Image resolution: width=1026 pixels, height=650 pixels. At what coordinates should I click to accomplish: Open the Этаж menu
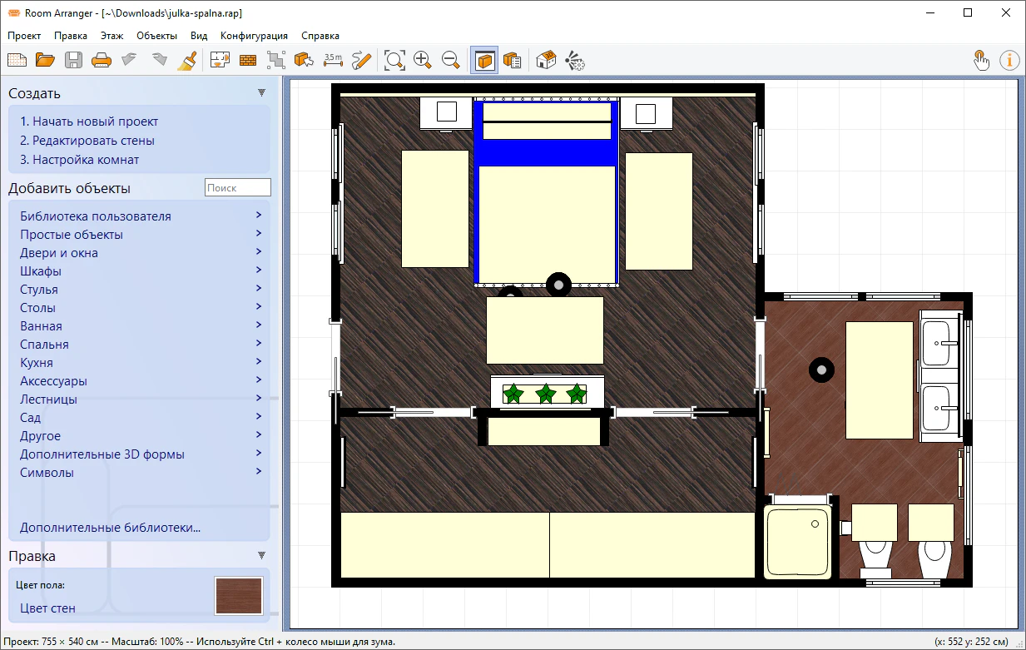(112, 36)
